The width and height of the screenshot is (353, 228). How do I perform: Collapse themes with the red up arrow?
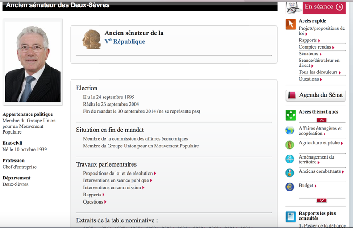coord(321,120)
